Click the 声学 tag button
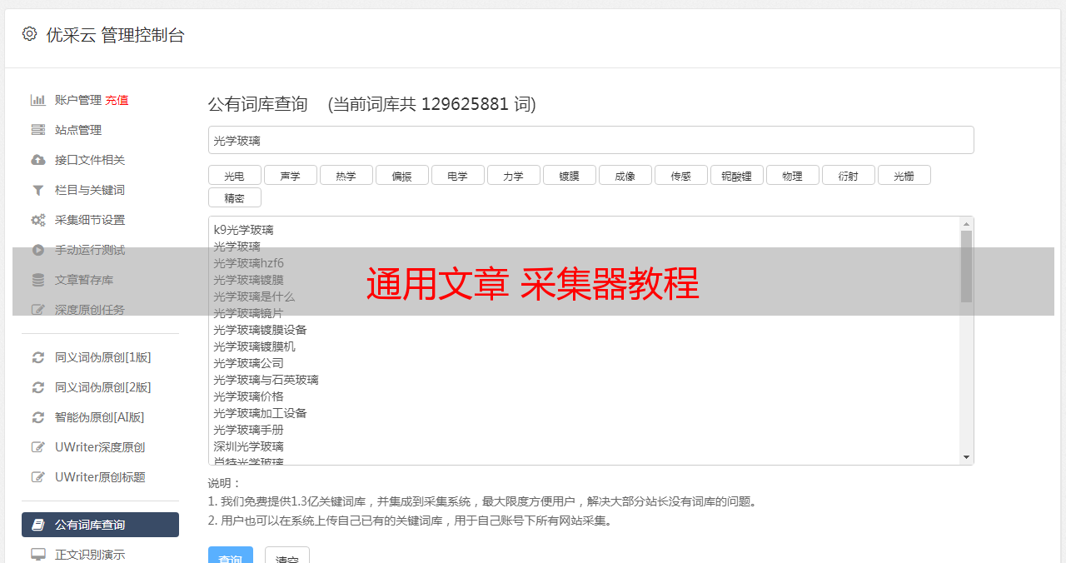This screenshot has width=1066, height=563. coord(291,175)
